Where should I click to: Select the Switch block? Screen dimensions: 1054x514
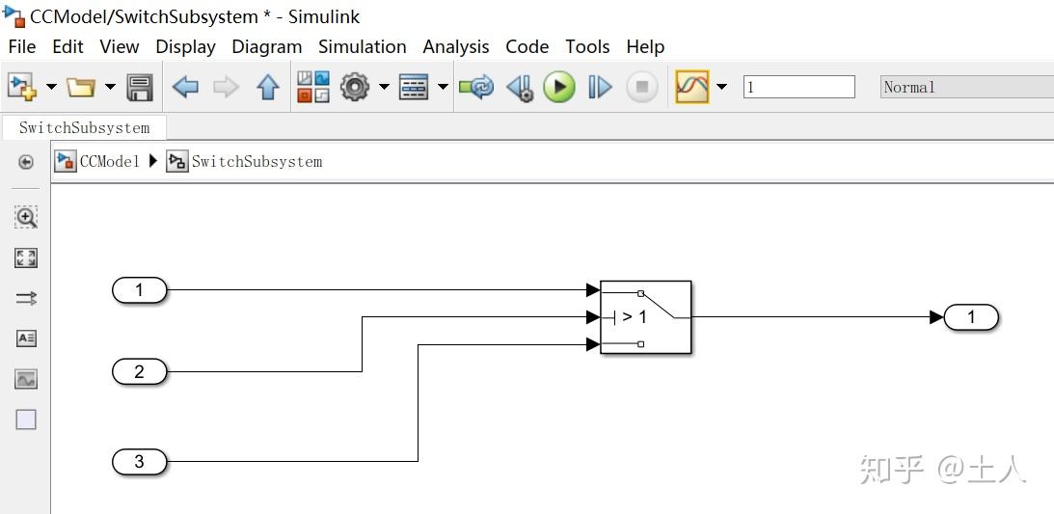point(645,317)
